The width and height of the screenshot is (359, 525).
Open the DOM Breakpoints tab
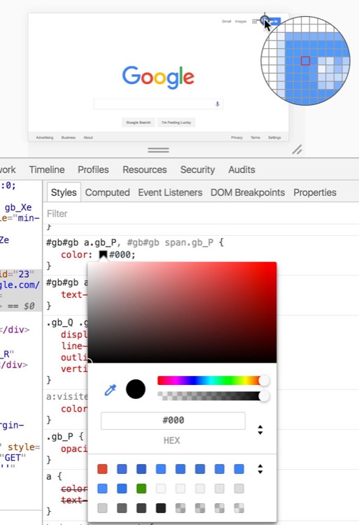[x=248, y=192]
